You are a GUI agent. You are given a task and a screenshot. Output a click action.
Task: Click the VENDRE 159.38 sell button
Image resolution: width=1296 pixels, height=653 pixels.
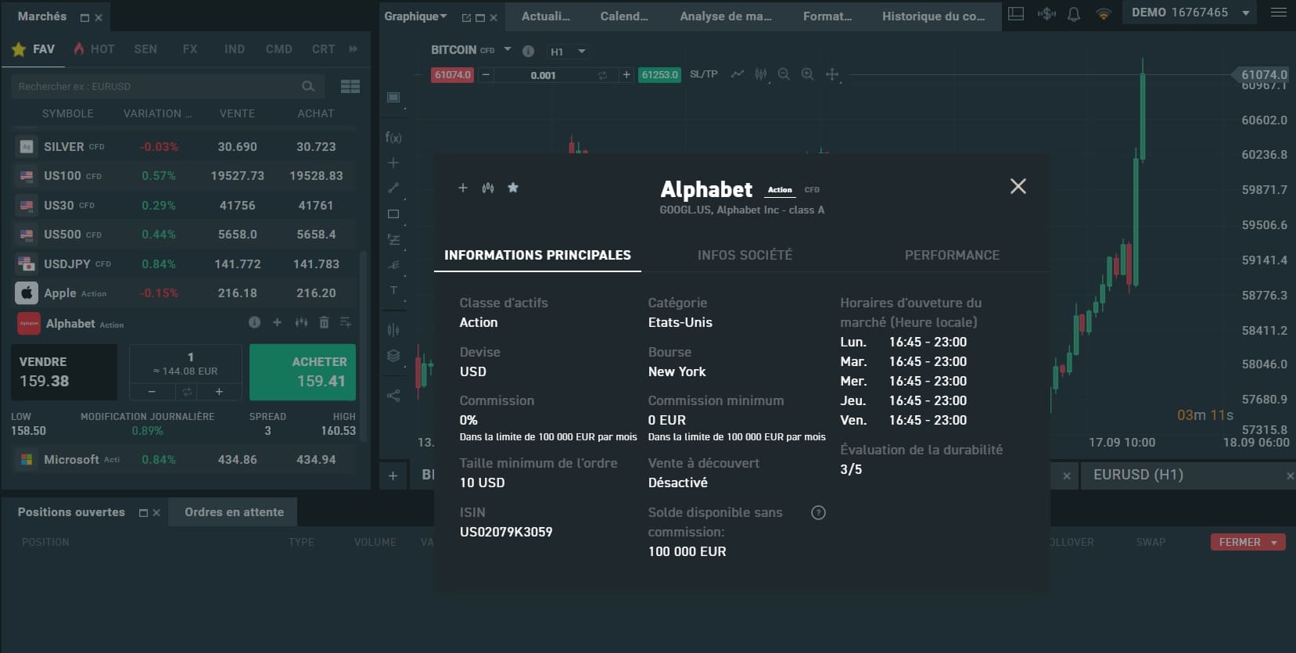(x=64, y=372)
